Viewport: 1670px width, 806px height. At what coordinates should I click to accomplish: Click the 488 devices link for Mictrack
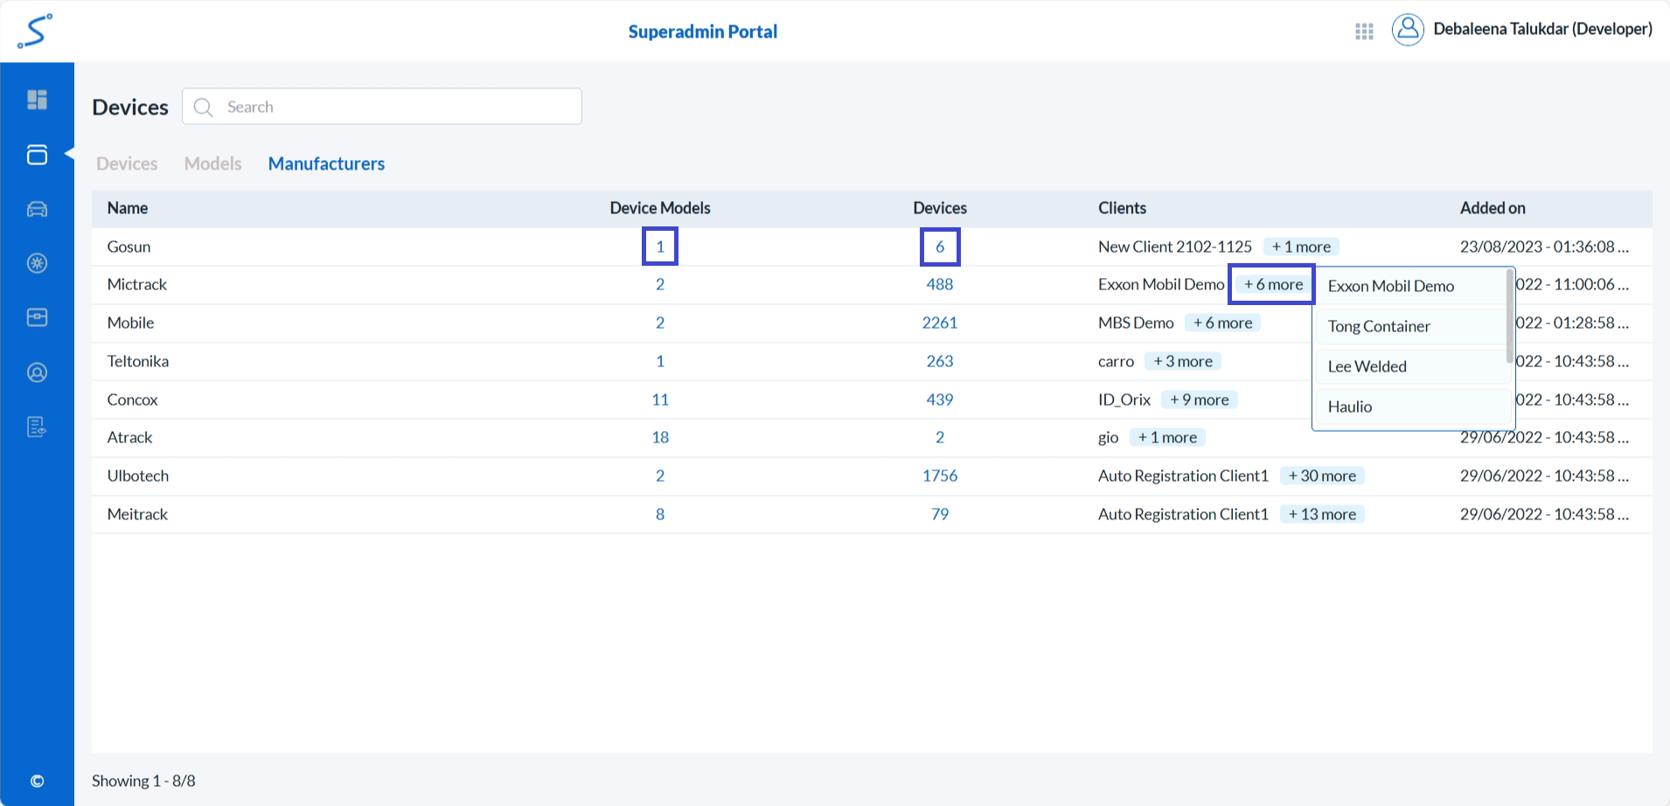pos(940,283)
